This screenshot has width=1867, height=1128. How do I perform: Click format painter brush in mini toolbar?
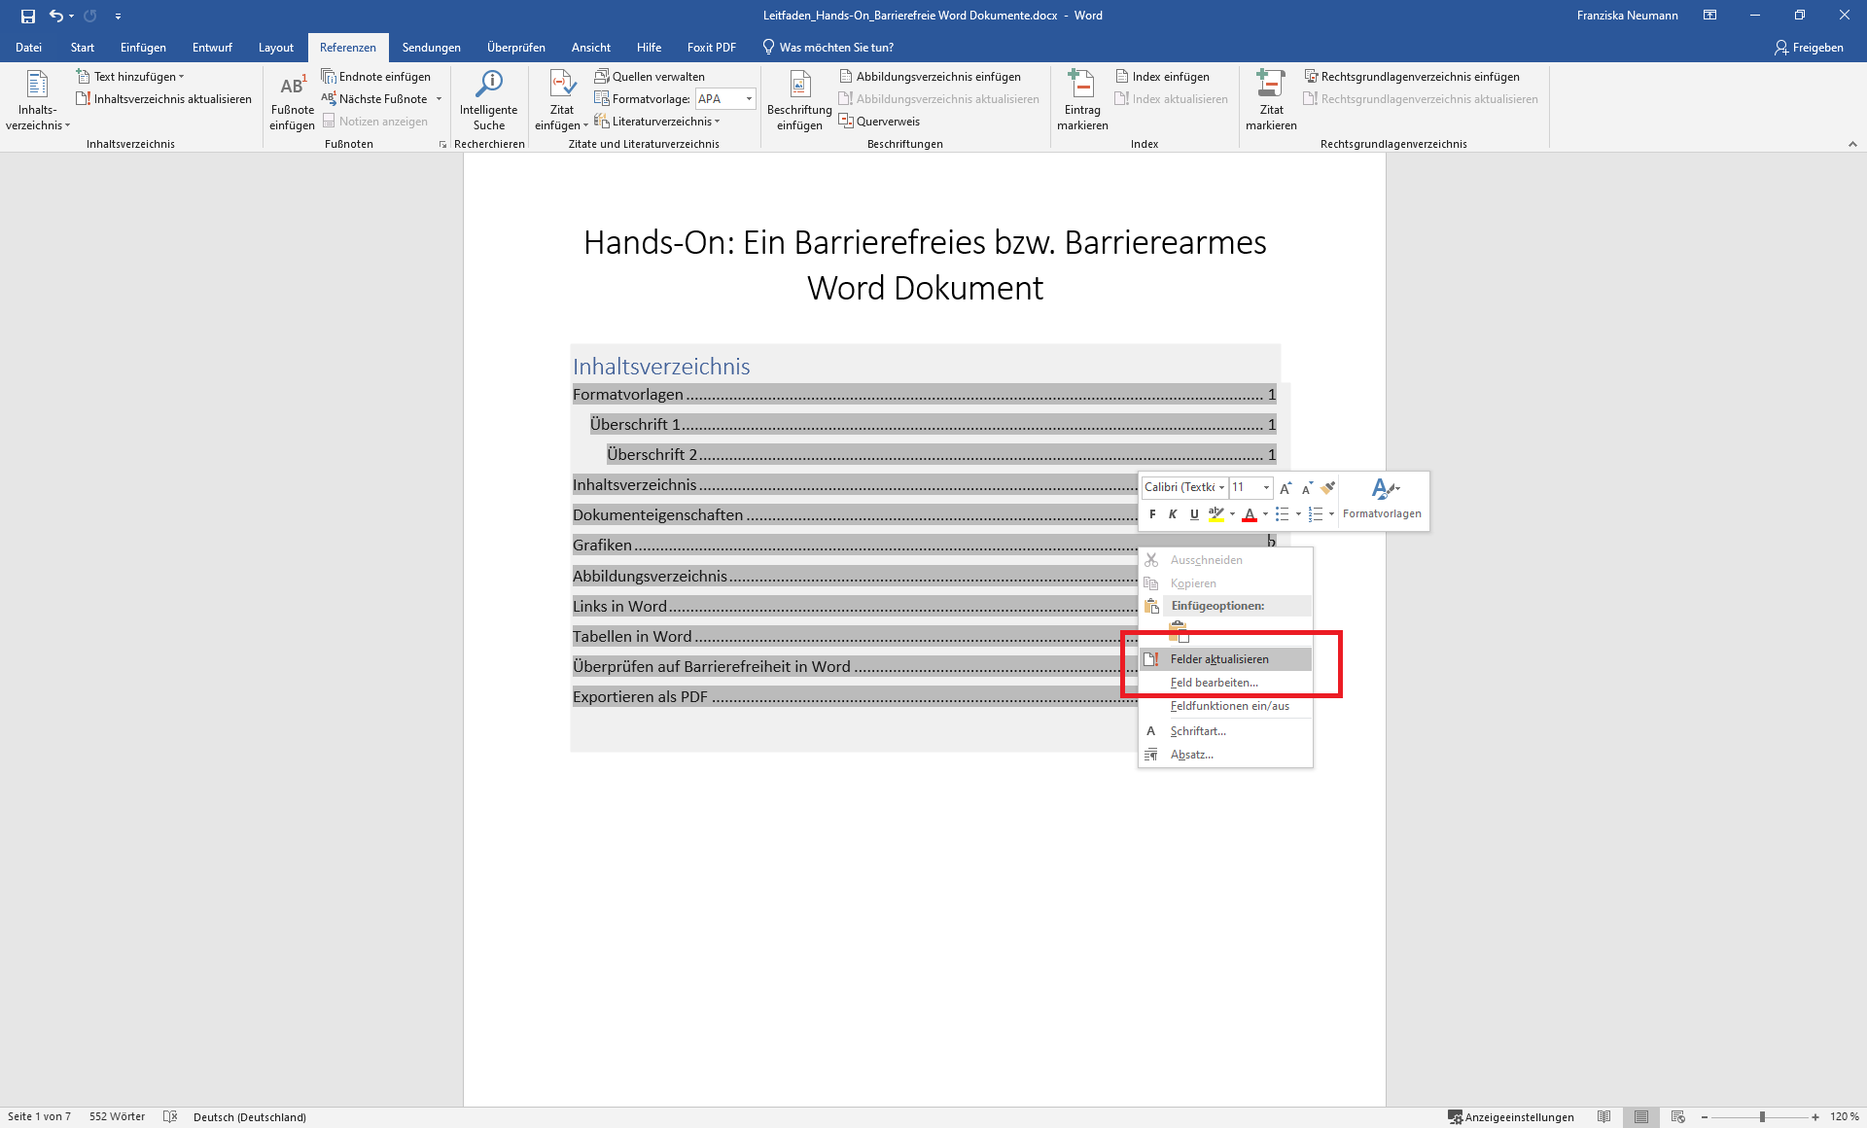(x=1327, y=487)
